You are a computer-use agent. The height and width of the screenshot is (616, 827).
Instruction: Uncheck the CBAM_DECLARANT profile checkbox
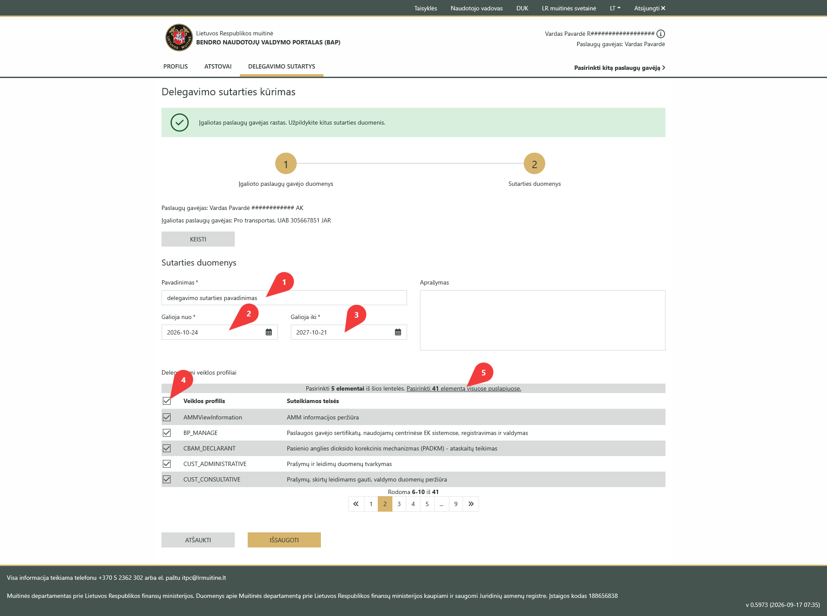point(167,448)
